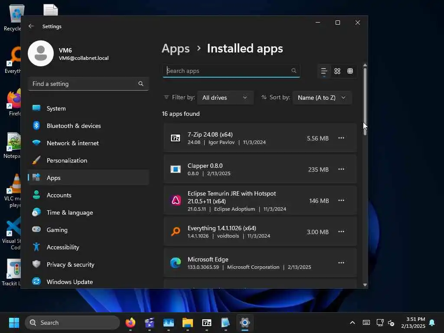
Task: Open more options for Everything 1.4.1.1026
Action: click(341, 232)
